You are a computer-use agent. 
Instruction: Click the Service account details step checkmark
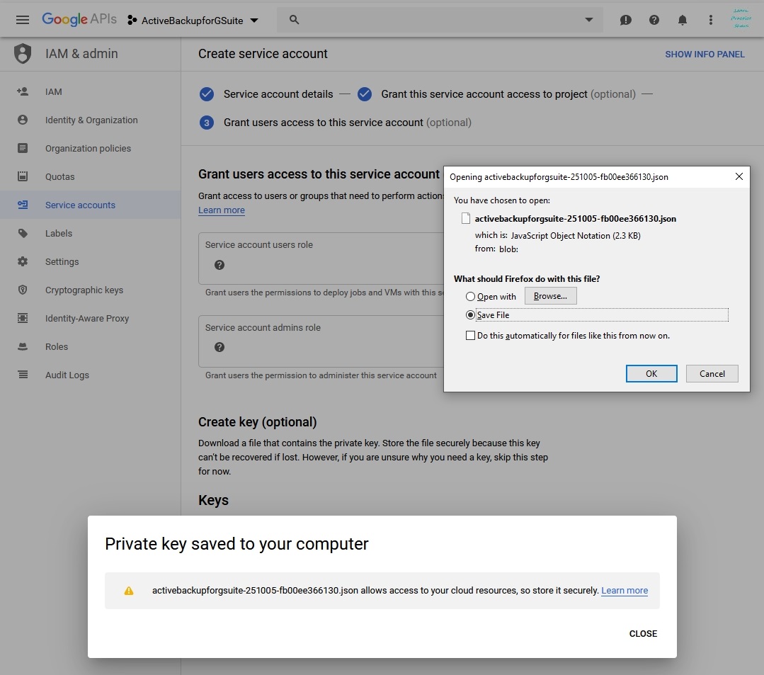pyautogui.click(x=207, y=94)
